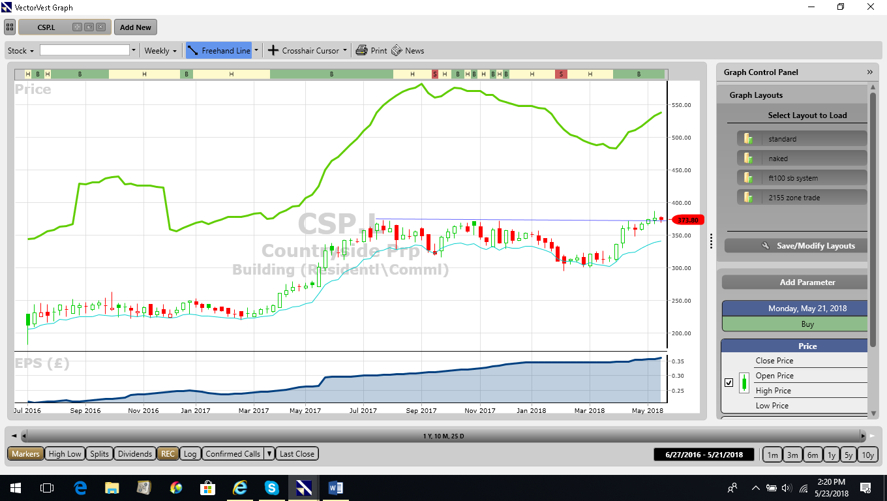Select the CSP.L graph tab
887x501 pixels.
point(46,27)
